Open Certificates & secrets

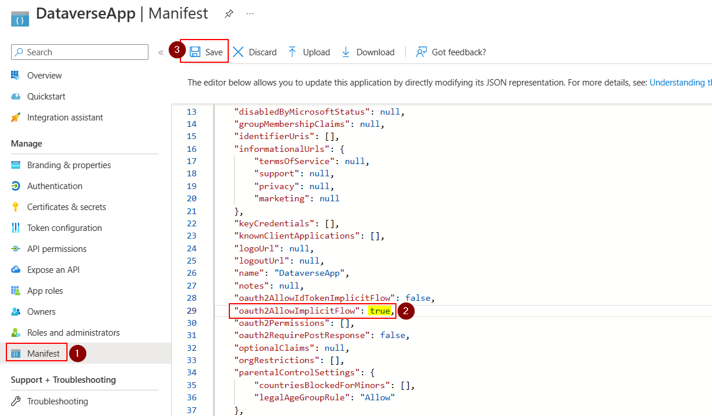(16, 207)
